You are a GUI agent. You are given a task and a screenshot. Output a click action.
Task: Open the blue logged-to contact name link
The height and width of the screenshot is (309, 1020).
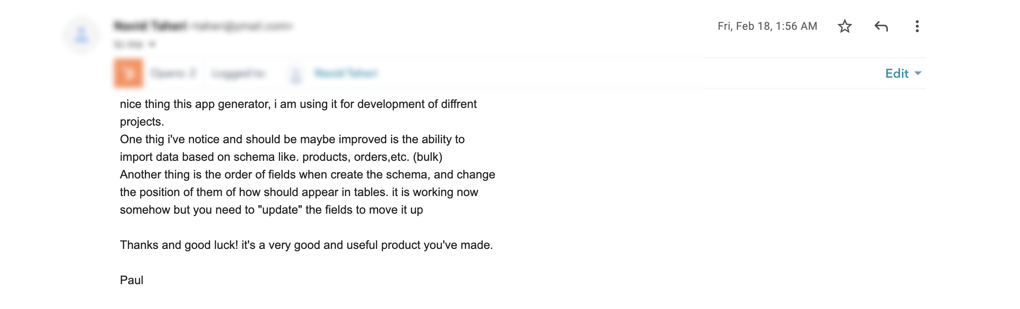346,73
